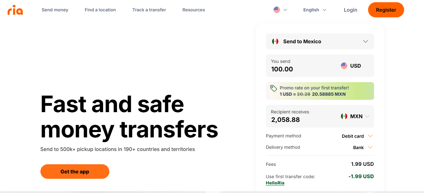
Task: Open the country flag chevron in header
Action: pos(285,10)
